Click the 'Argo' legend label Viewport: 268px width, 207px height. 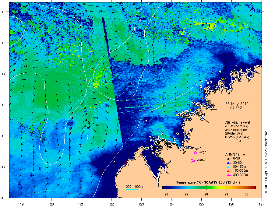coord(203,152)
